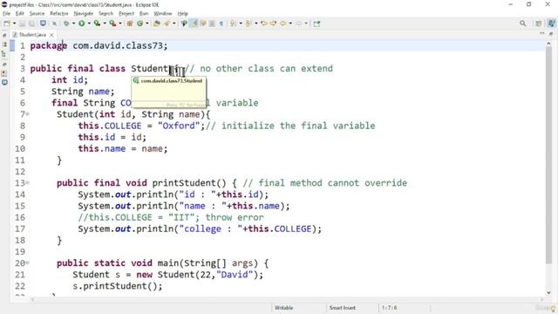Click the scroll down arrow of editor
This screenshot has width=558, height=314.
click(x=548, y=293)
